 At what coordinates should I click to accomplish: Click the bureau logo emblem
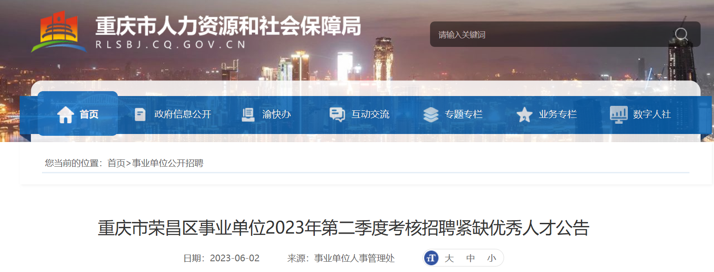[x=59, y=32]
